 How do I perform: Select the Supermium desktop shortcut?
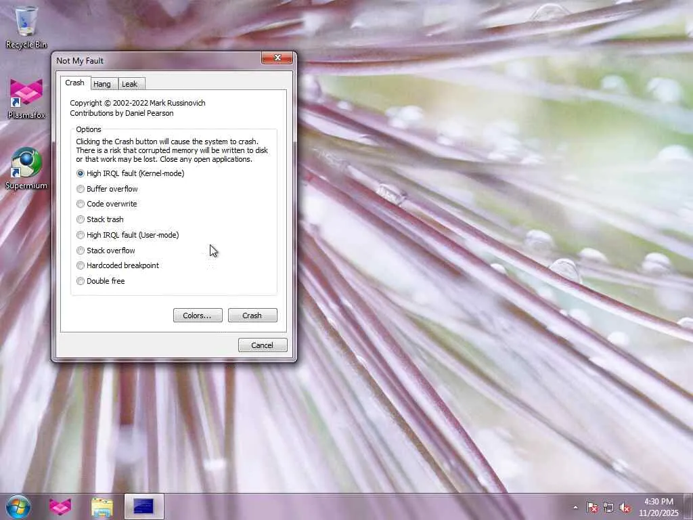pyautogui.click(x=26, y=169)
